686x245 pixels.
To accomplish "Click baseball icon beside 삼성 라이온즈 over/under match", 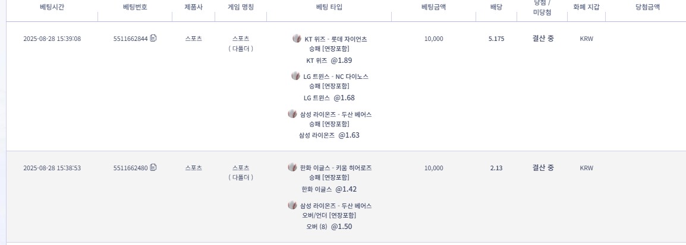I will (x=292, y=205).
